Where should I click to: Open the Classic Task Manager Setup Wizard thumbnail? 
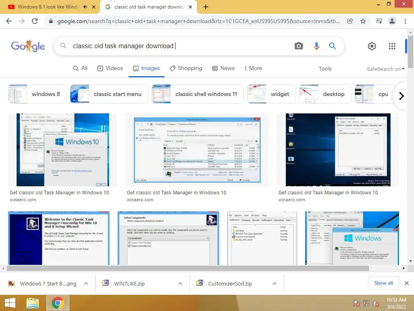(x=59, y=238)
